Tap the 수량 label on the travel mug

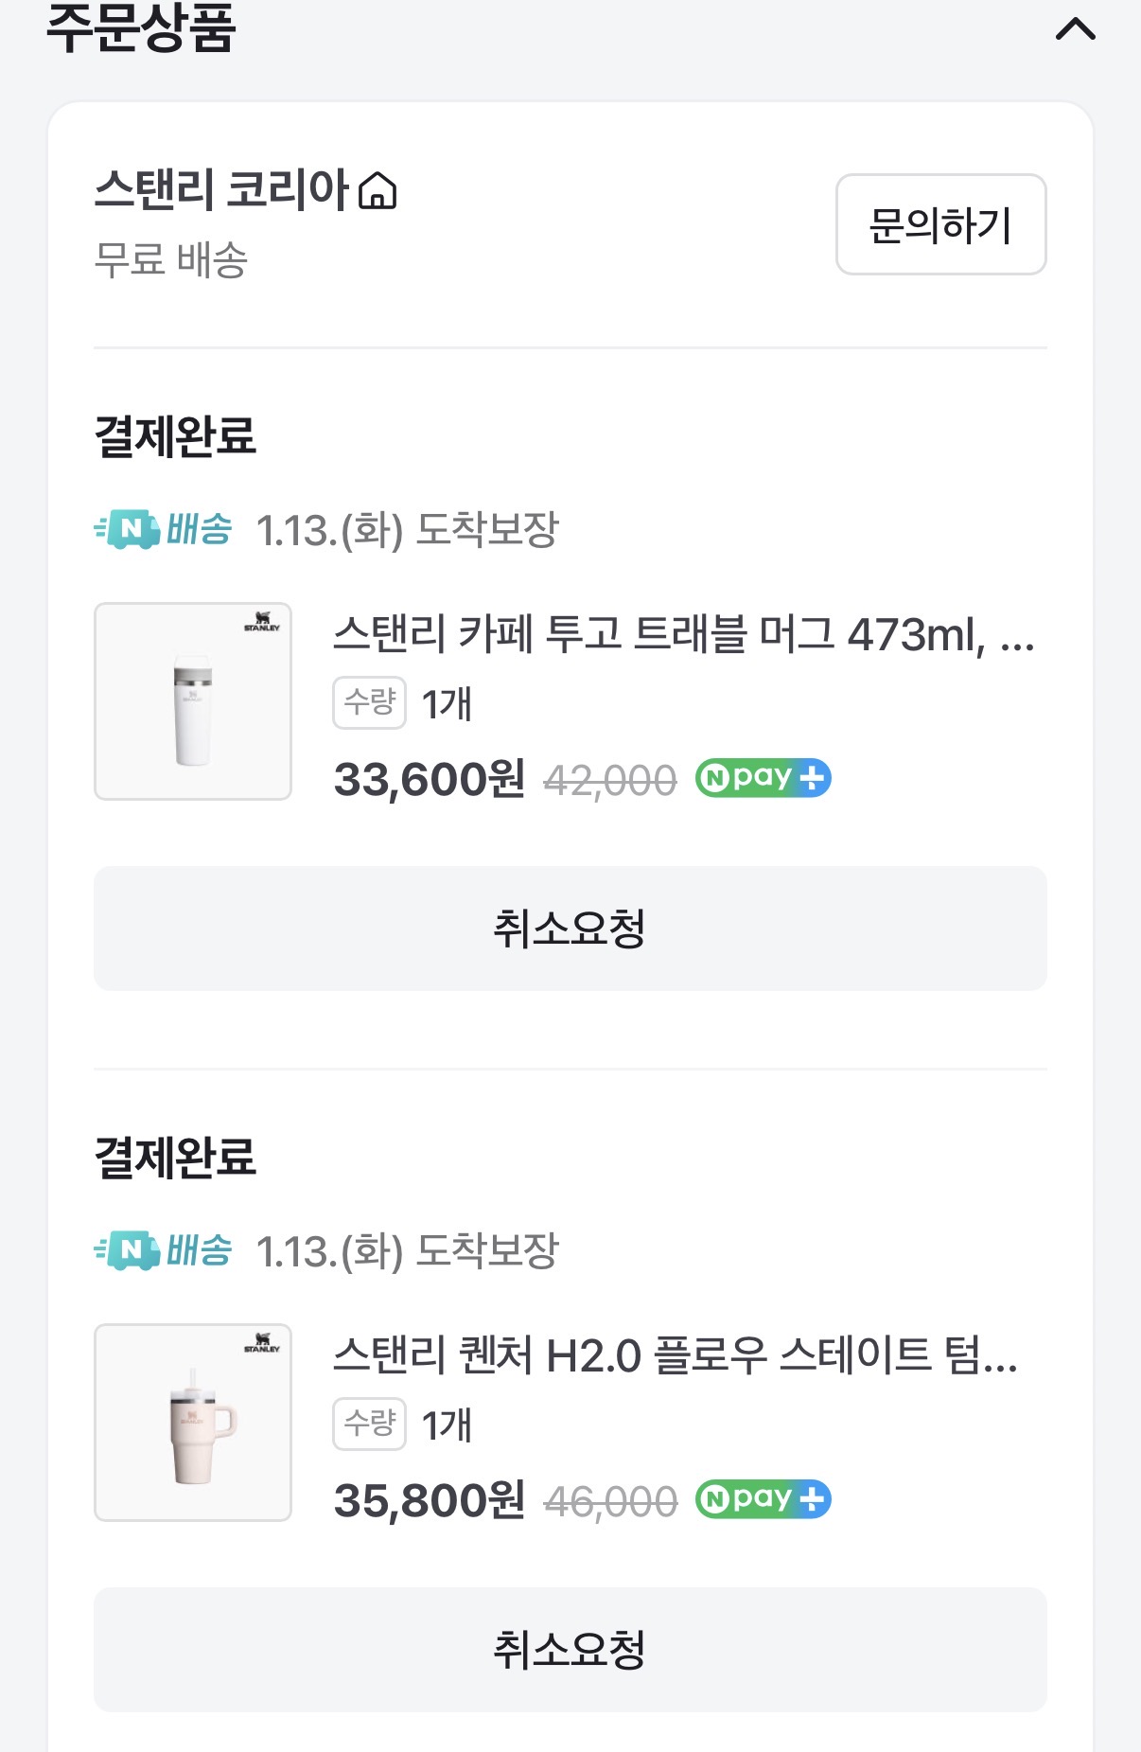(x=369, y=702)
